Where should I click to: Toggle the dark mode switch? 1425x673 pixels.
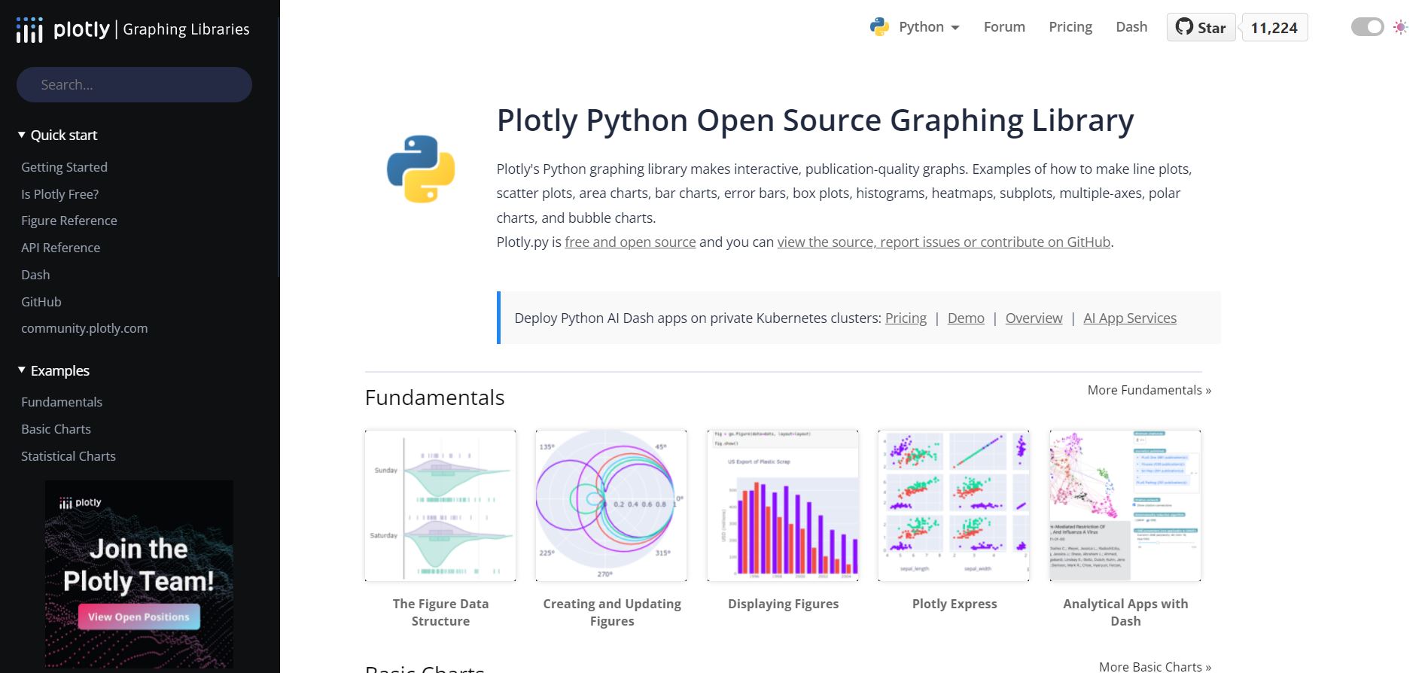pos(1368,27)
